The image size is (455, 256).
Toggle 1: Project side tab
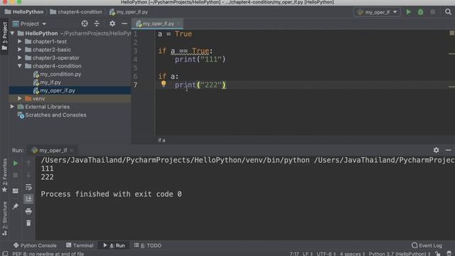pyautogui.click(x=4, y=36)
